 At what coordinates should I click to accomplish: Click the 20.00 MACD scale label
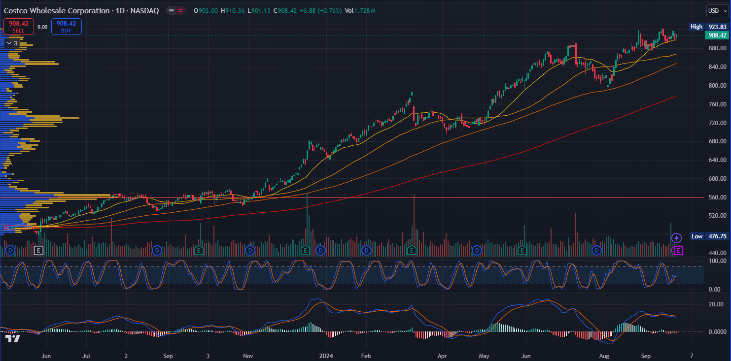click(x=716, y=304)
